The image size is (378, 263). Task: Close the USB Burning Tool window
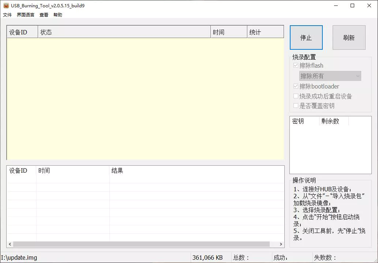pyautogui.click(x=369, y=5)
